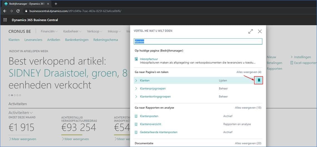Click the Klantenkortingsgroepen row chevron
Image resolution: width=317 pixels, height=147 pixels.
136,96
